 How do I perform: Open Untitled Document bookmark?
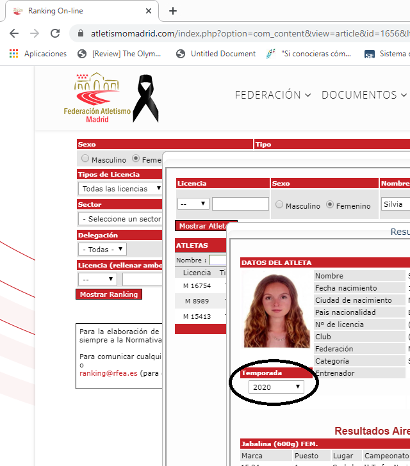216,54
